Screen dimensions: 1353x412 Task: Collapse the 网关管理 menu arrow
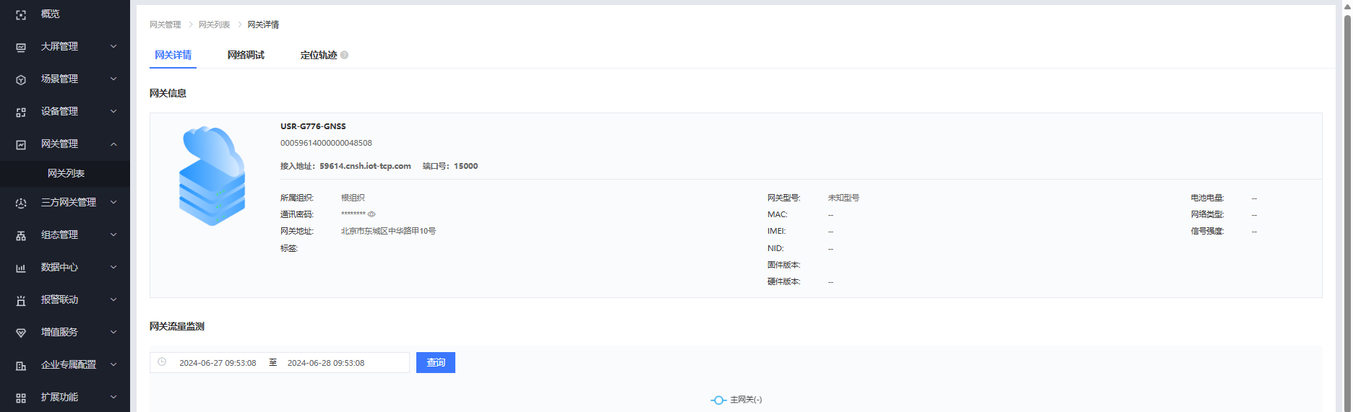point(113,144)
